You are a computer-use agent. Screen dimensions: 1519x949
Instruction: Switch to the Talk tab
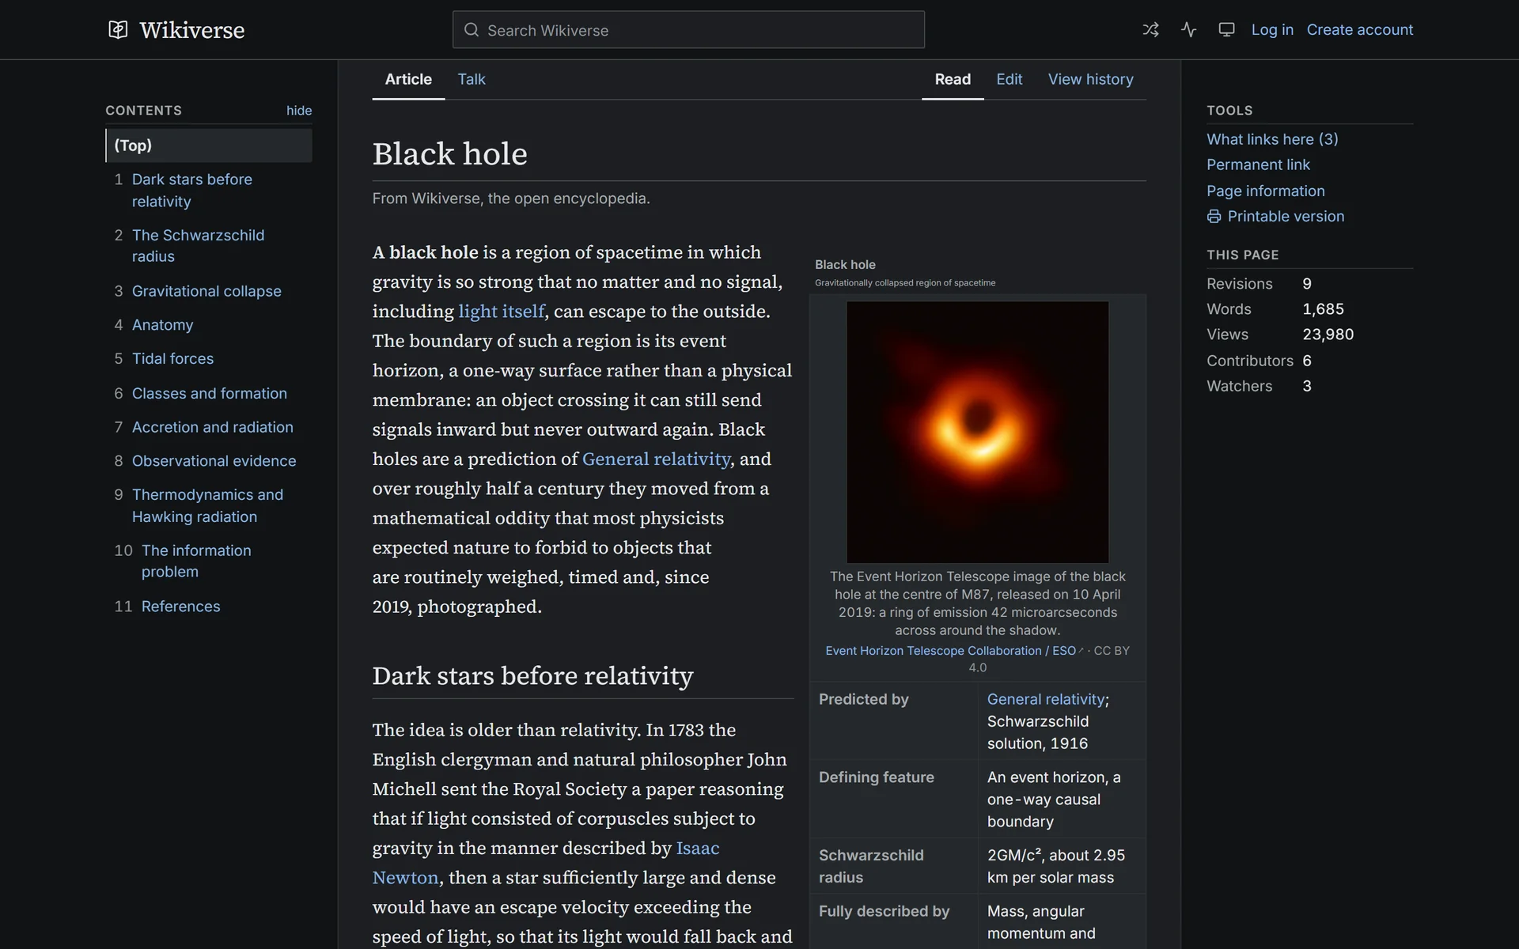[x=472, y=79]
